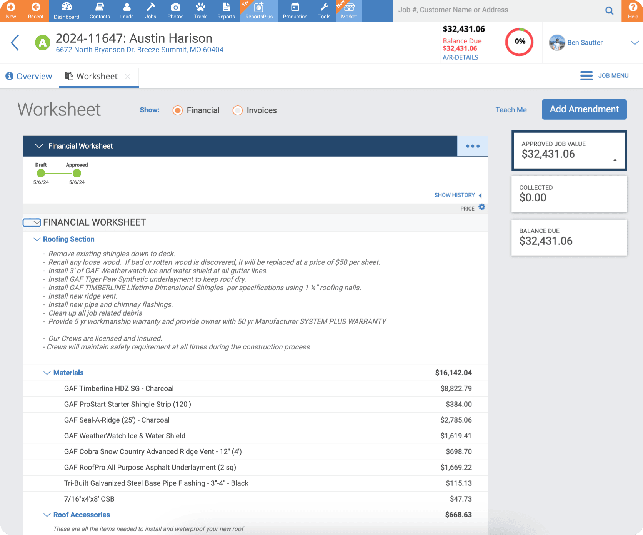Click the Add Amendment button
643x535 pixels.
[x=584, y=109]
